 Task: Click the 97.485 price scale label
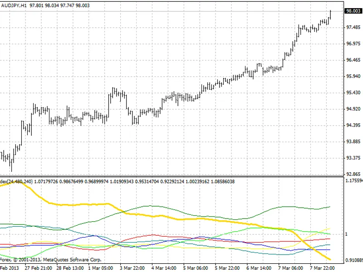pos(353,27)
